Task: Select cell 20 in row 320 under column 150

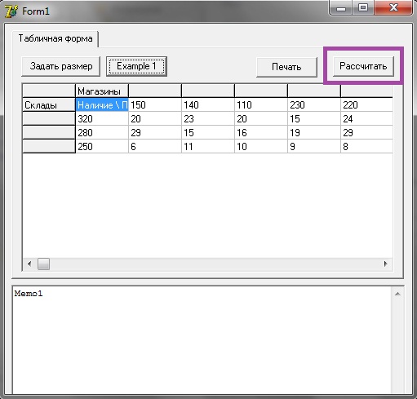Action: pos(155,119)
